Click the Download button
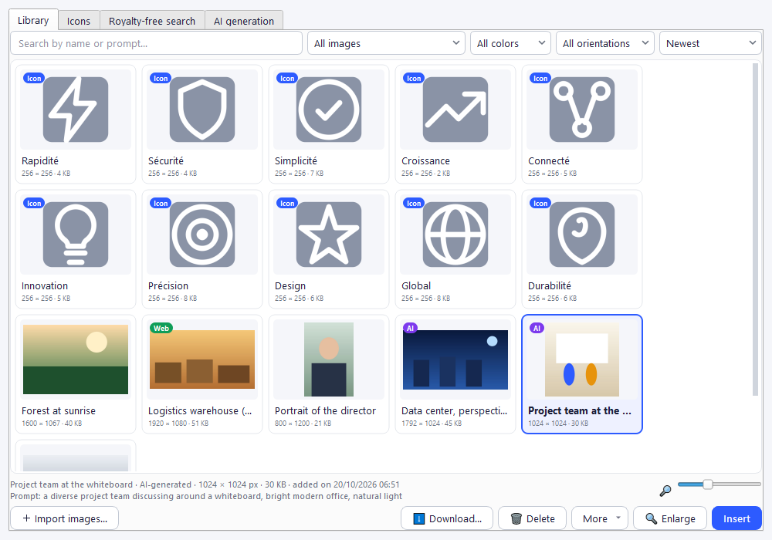 (447, 518)
